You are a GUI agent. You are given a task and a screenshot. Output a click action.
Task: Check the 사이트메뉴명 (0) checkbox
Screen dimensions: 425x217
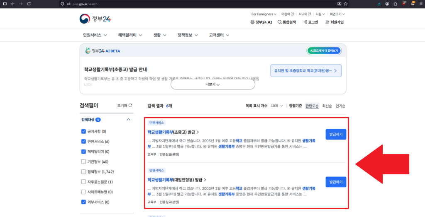[x=83, y=192]
